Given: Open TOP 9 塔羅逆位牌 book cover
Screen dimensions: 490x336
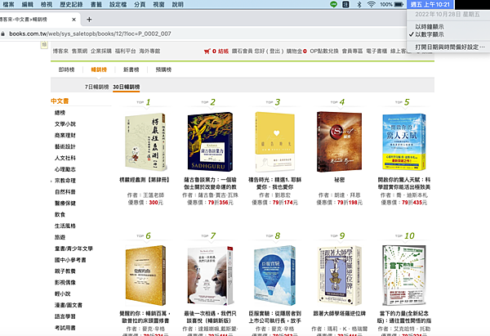Looking at the screenshot, I should (340, 276).
